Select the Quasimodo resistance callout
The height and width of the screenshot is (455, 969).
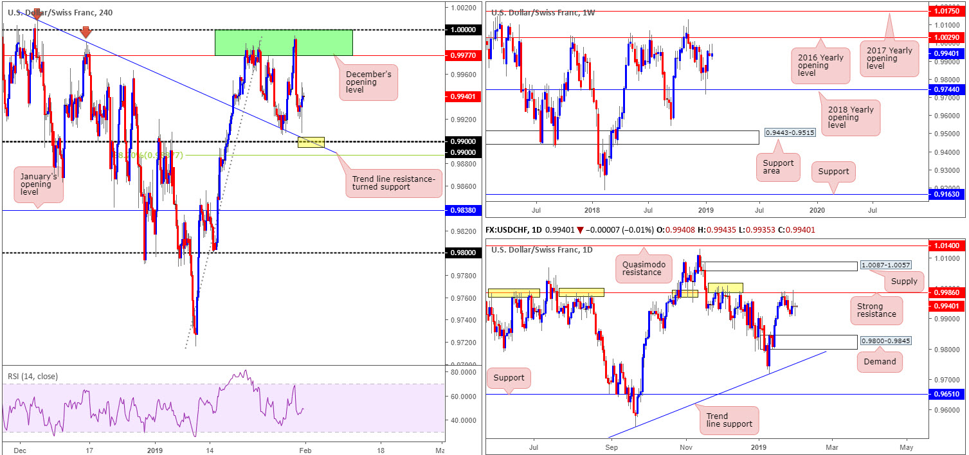tap(642, 267)
